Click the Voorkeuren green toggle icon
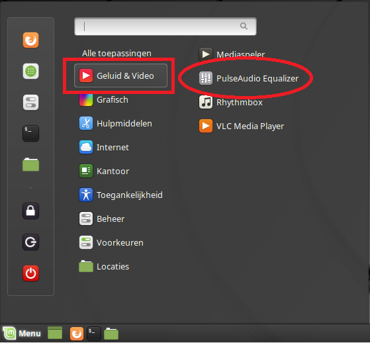This screenshot has width=370, height=343. [x=86, y=242]
